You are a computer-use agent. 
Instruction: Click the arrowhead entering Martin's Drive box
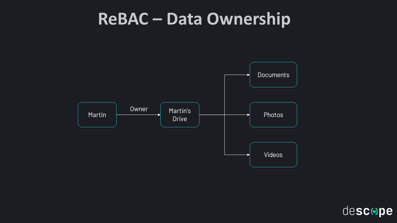tap(159, 115)
